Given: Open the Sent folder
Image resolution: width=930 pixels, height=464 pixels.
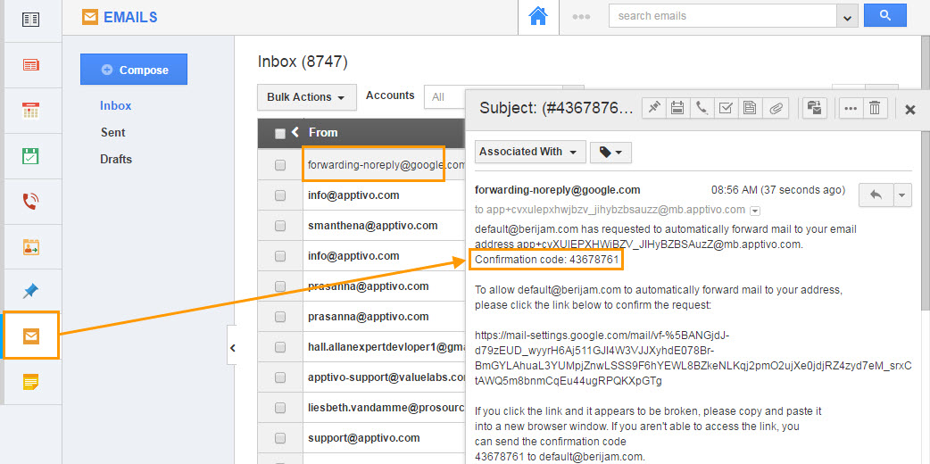Looking at the screenshot, I should tap(112, 132).
